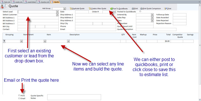Expand the Select Lead dropdown
The height and width of the screenshot is (101, 201).
[57, 12]
